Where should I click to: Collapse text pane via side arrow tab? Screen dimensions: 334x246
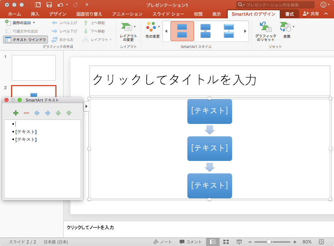tap(86, 106)
